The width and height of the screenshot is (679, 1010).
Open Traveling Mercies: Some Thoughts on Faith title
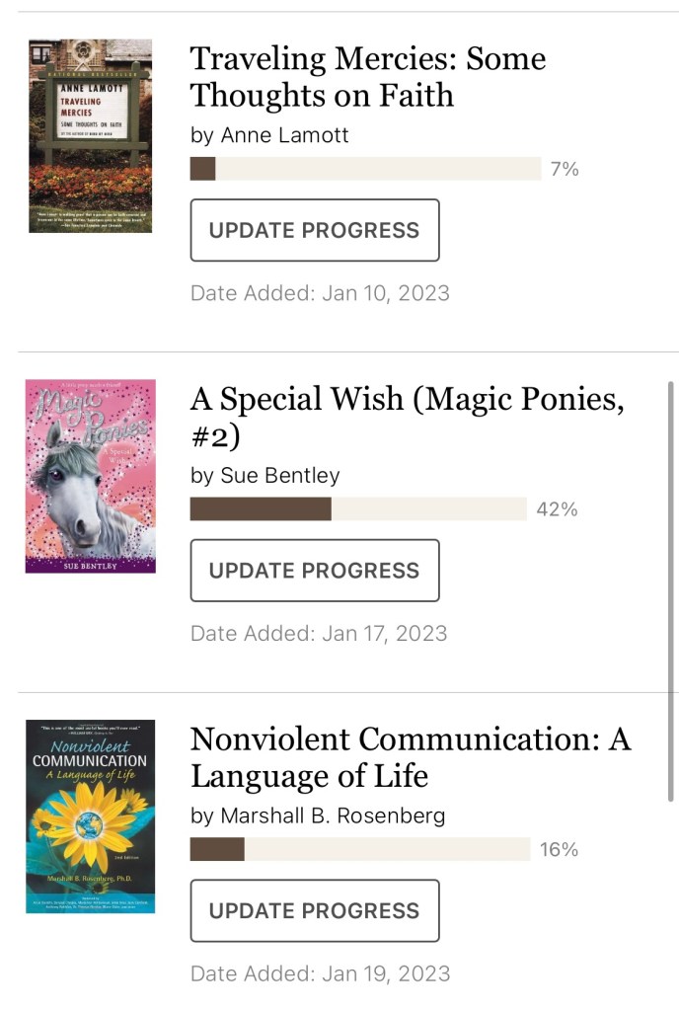point(366,77)
